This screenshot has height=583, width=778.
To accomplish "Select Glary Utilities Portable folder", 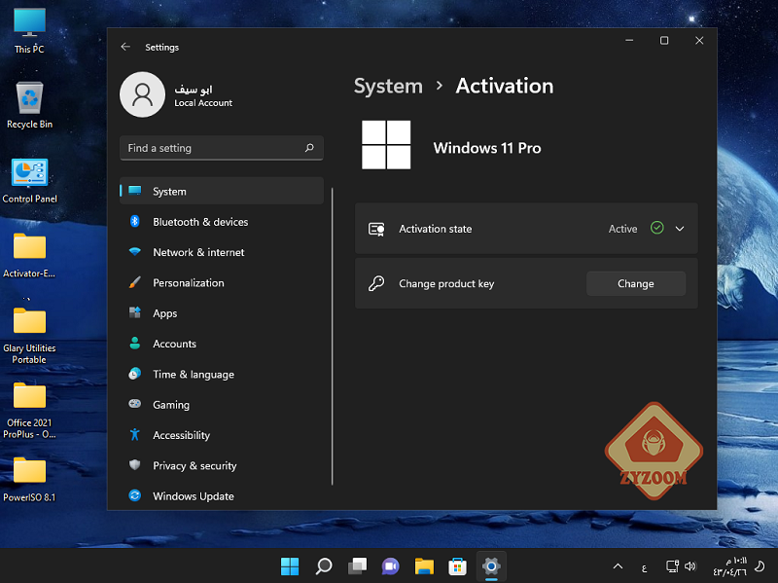I will 29,336.
